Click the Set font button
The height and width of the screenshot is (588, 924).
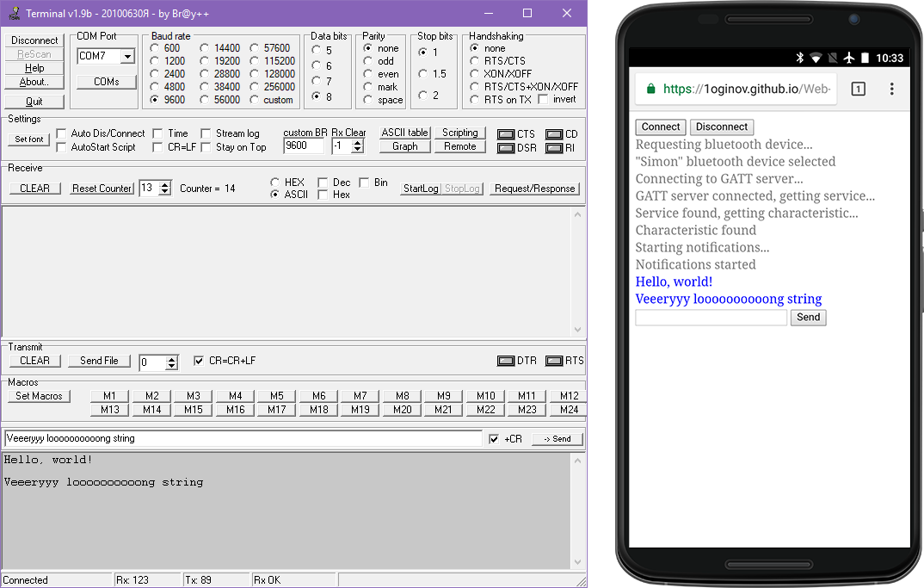coord(29,139)
